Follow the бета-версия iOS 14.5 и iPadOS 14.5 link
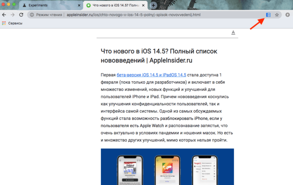This screenshot has width=293, height=185. [151, 75]
